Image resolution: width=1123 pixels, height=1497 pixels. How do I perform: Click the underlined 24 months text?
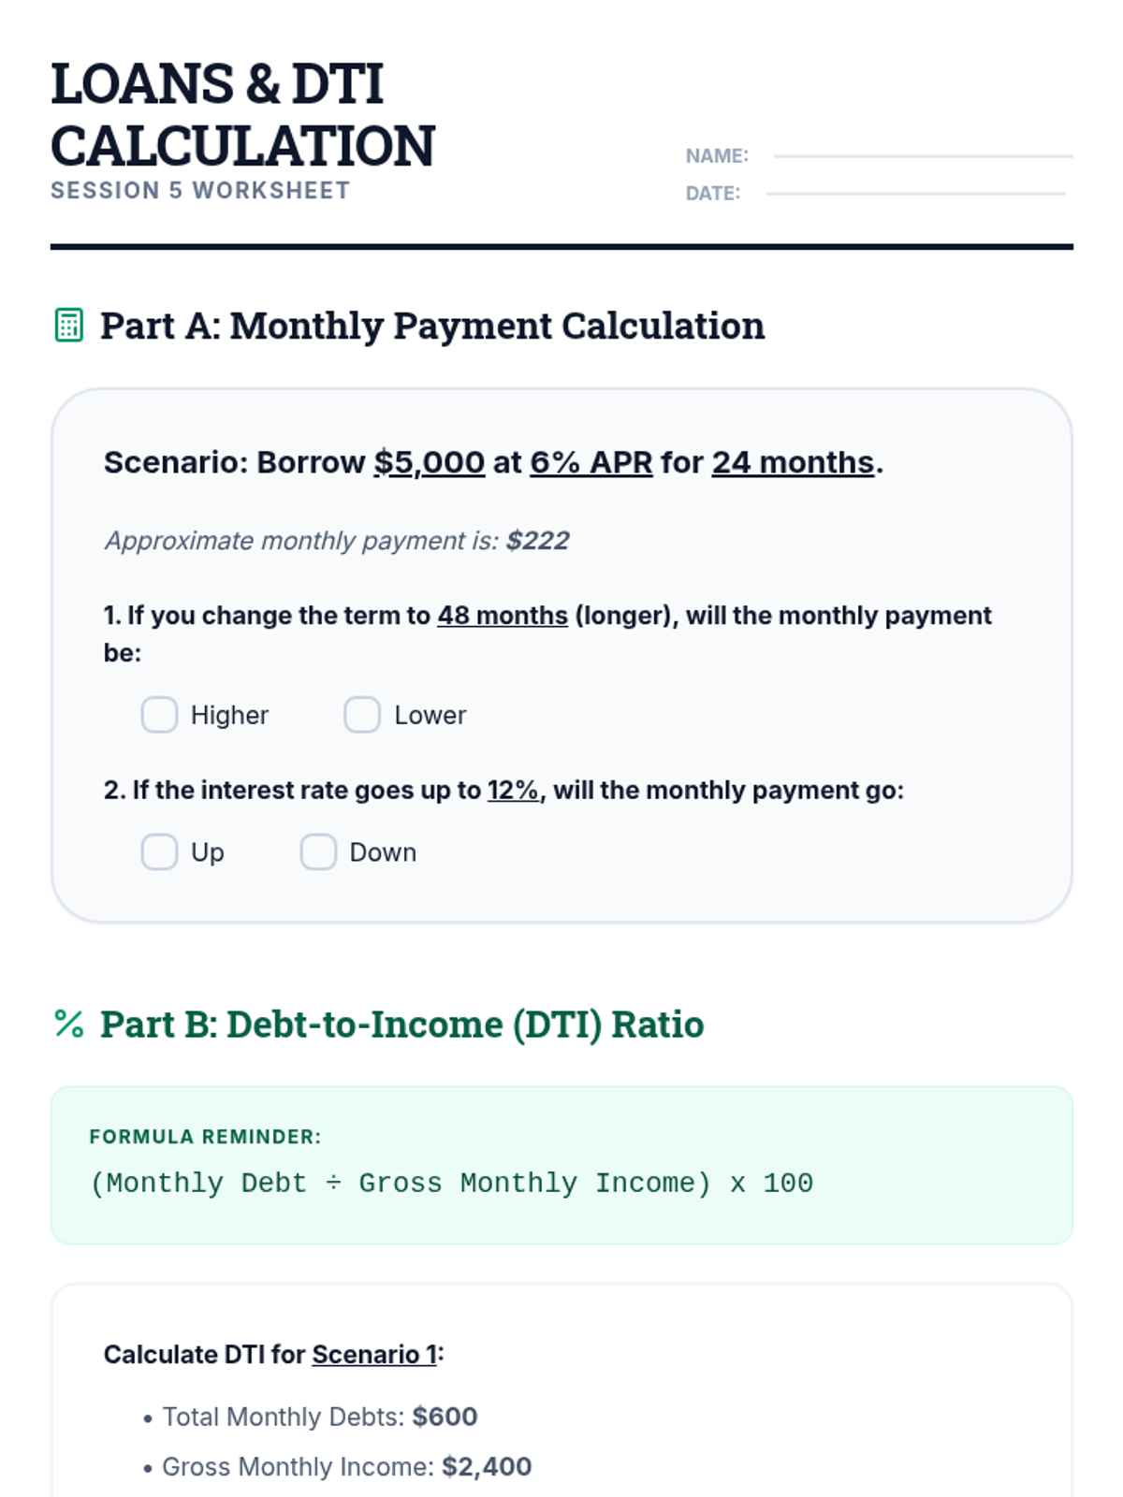793,462
